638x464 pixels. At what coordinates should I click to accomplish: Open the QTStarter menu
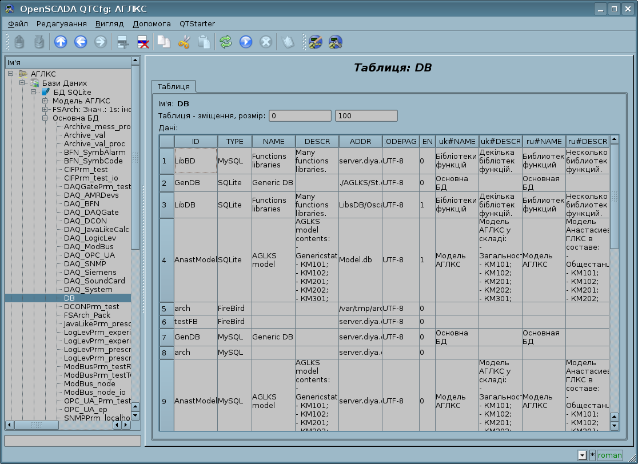(197, 24)
